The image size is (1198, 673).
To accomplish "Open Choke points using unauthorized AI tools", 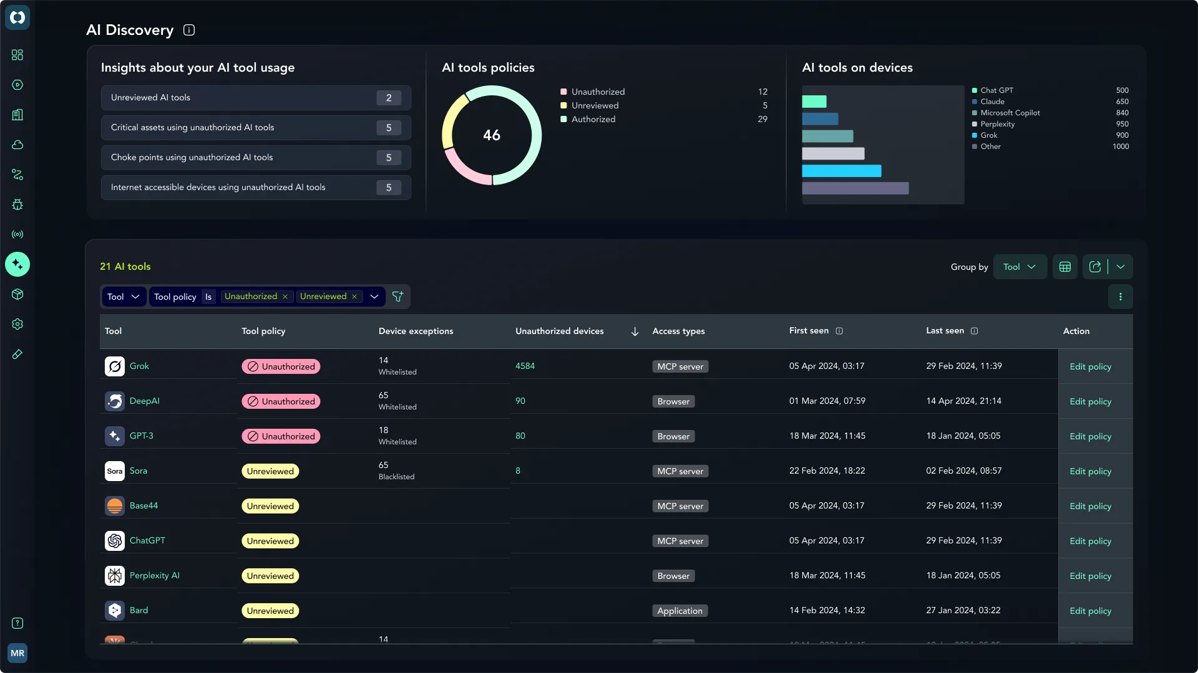I will (x=256, y=158).
